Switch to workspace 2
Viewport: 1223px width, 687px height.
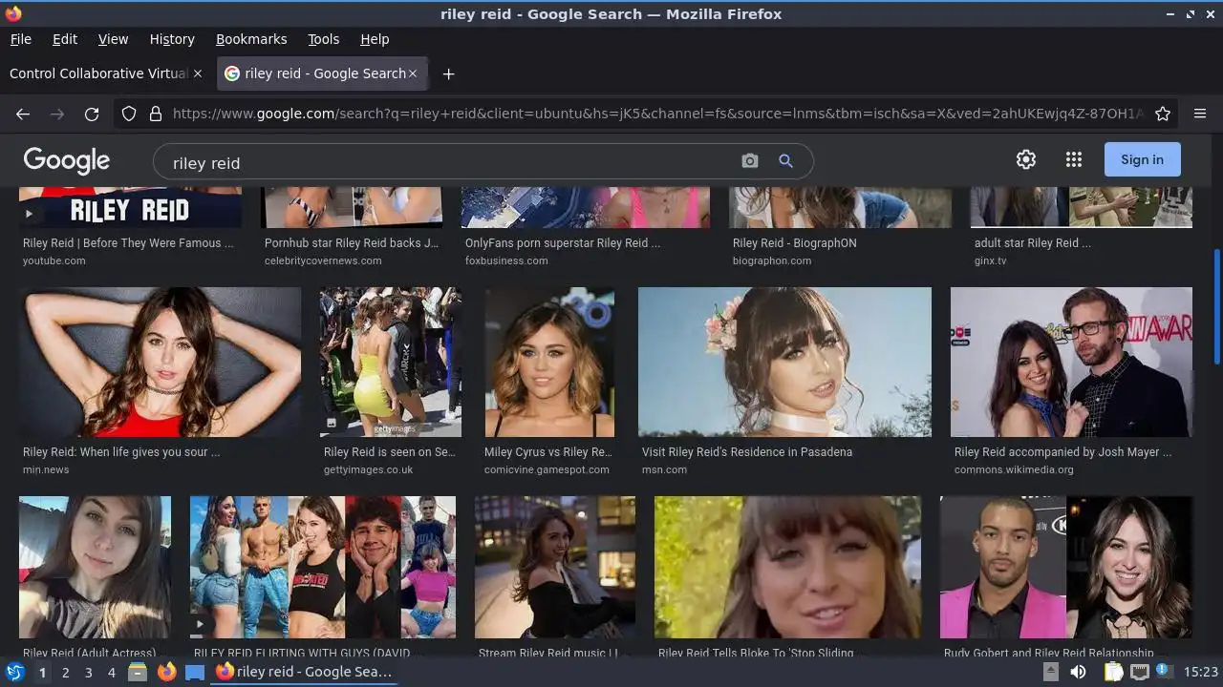66,672
